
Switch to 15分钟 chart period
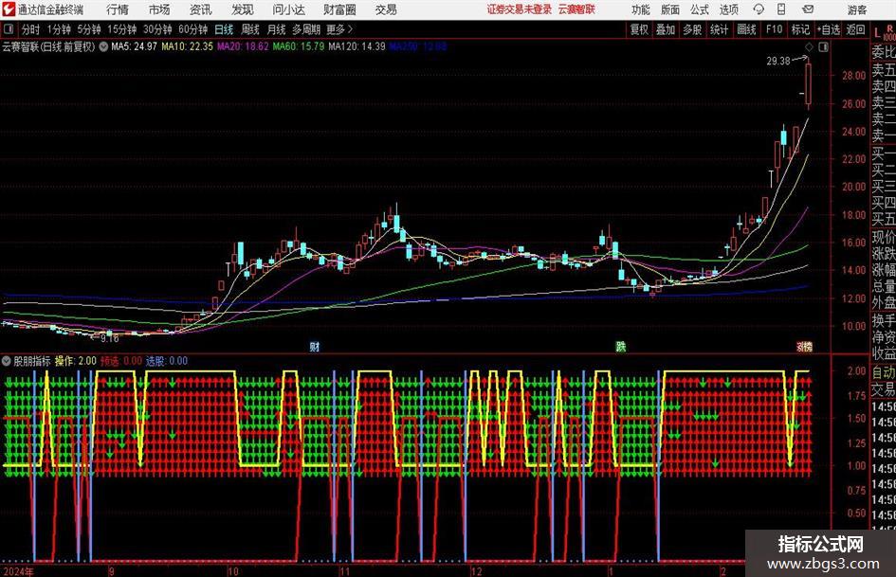122,29
